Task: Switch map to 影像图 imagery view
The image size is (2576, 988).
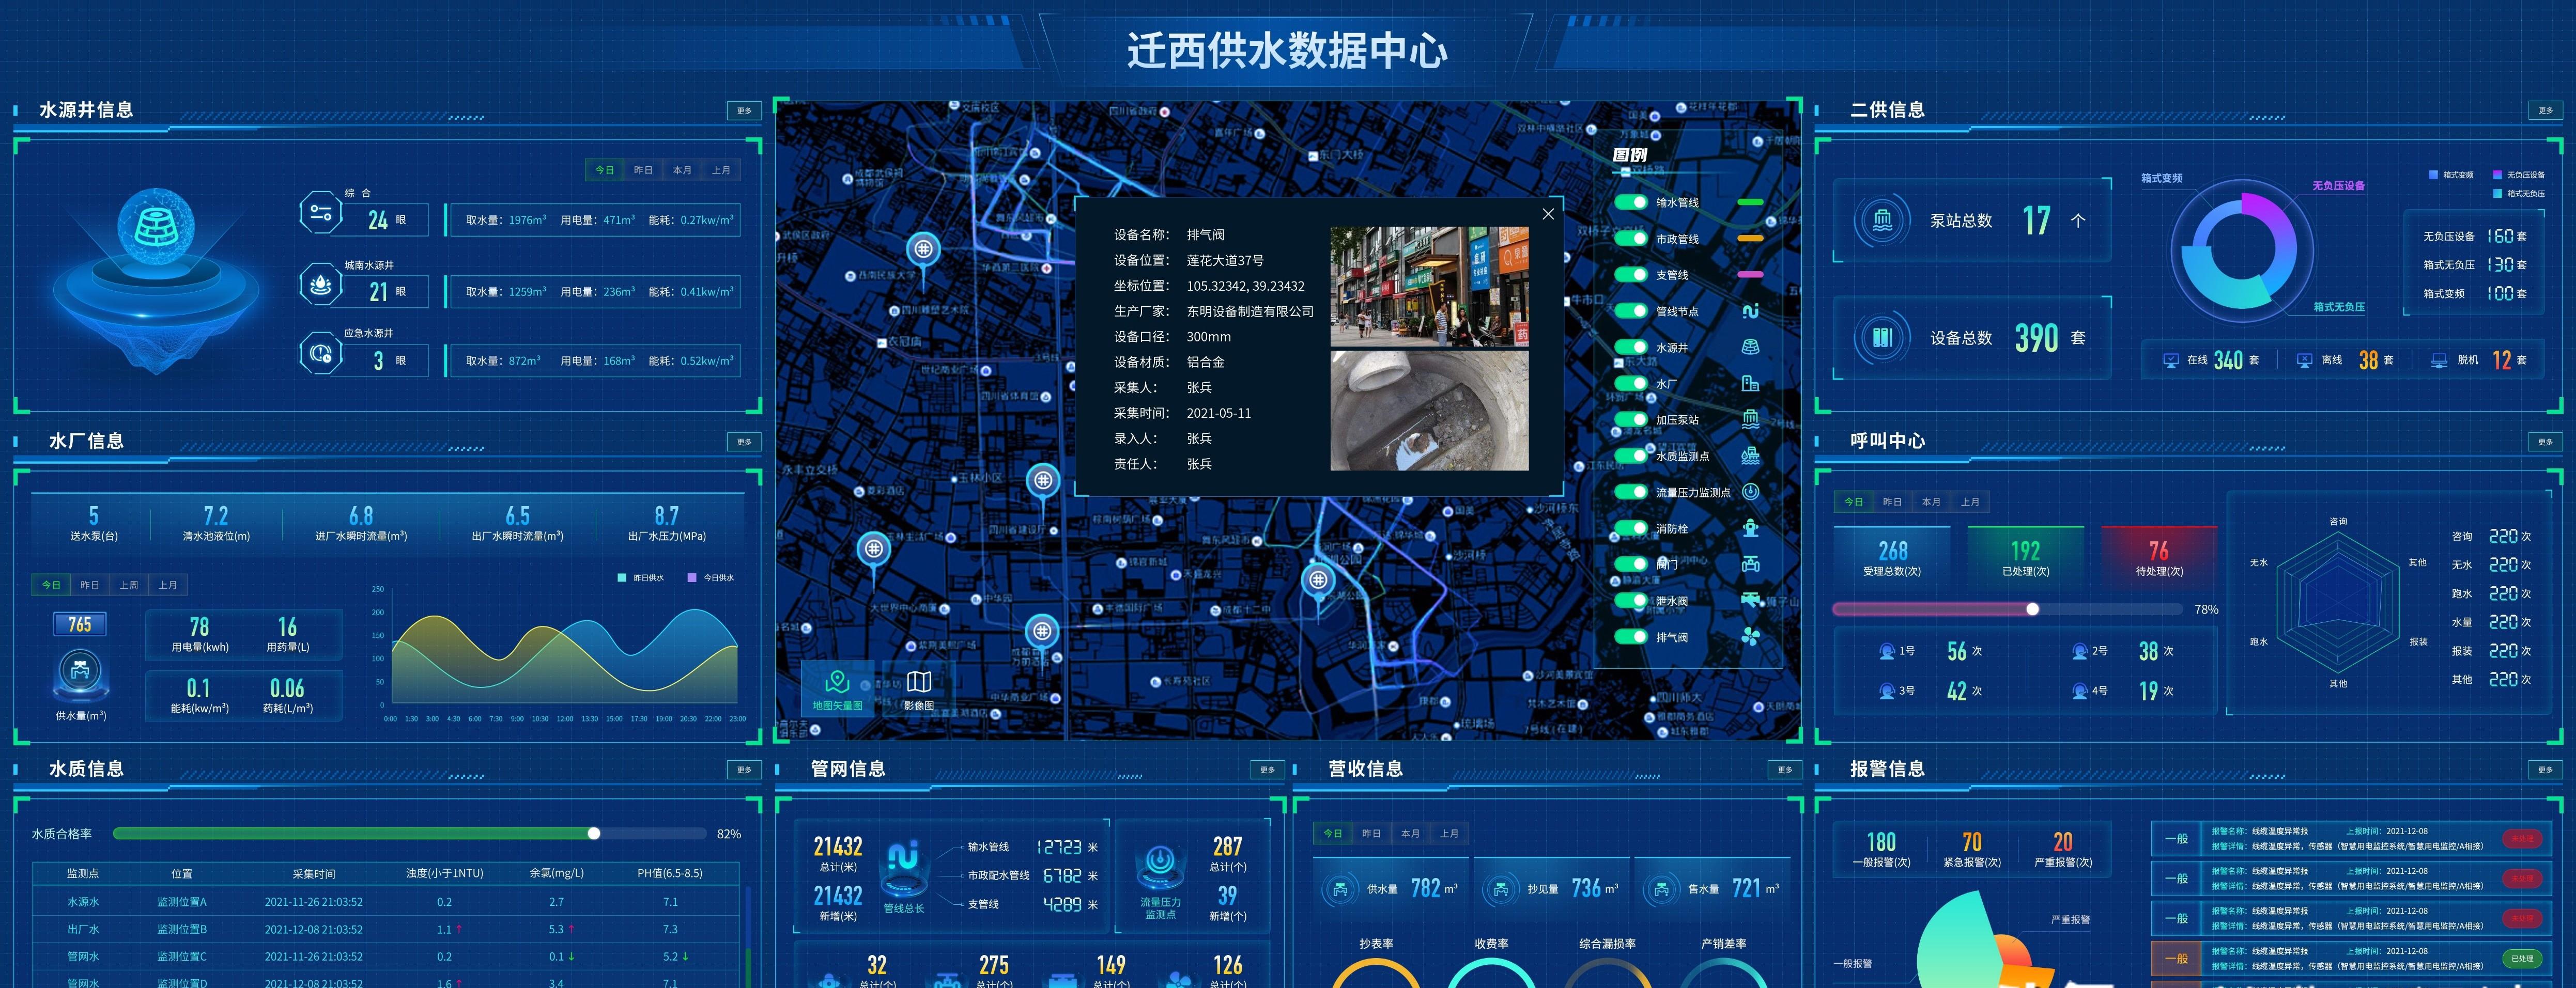Action: pos(919,689)
